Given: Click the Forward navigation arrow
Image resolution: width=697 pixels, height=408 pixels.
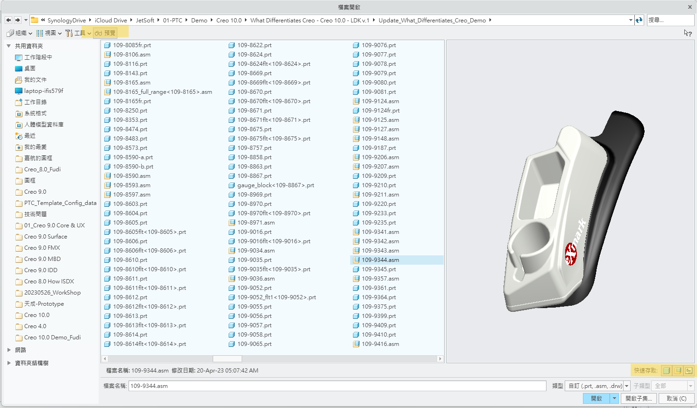Looking at the screenshot, I should click(18, 20).
